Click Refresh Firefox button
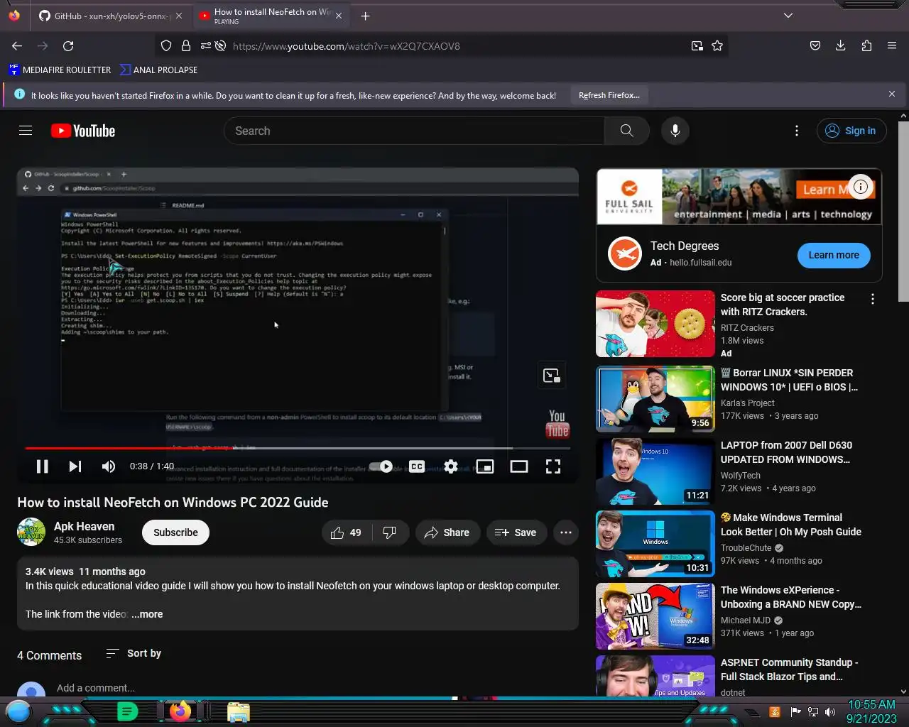This screenshot has width=909, height=727. 609,95
